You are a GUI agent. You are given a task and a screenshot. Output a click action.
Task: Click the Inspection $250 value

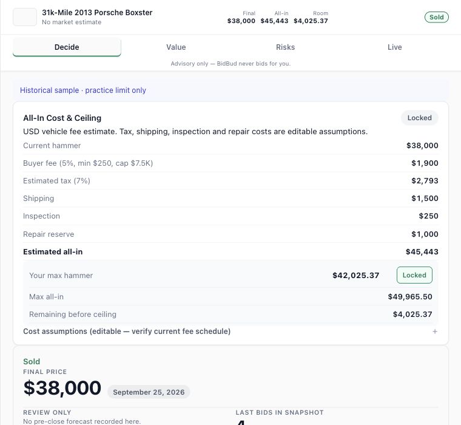coord(428,216)
